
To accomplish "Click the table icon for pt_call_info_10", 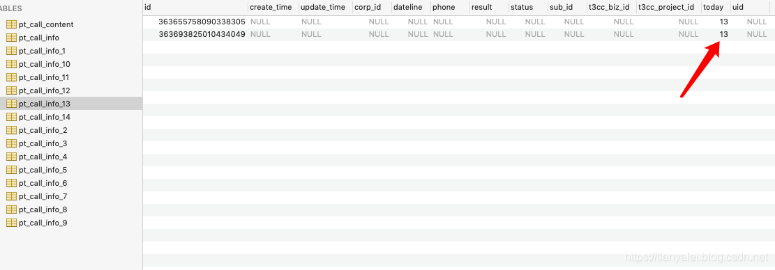I will [x=11, y=64].
